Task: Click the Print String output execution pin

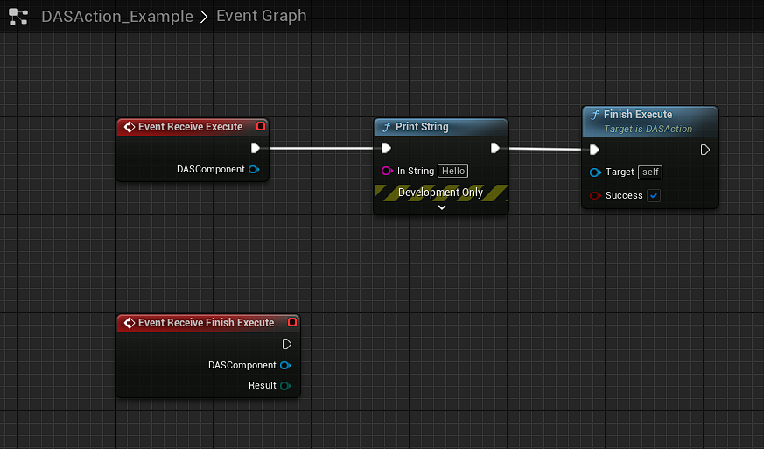Action: (x=495, y=148)
